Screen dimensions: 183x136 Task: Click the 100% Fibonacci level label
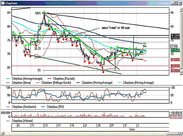coord(38,13)
